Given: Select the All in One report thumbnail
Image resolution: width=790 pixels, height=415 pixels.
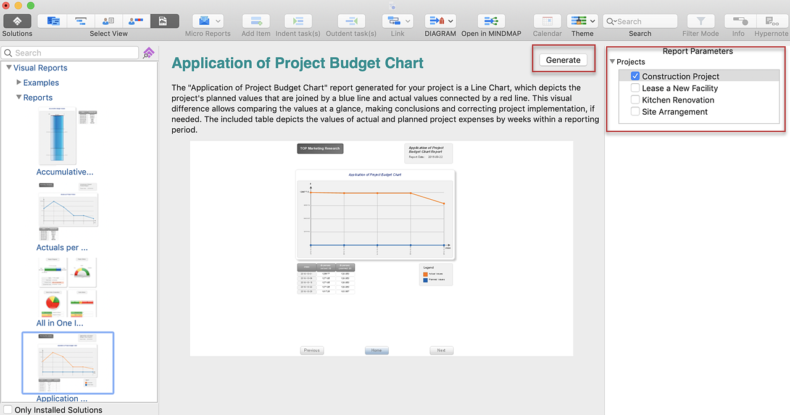Looking at the screenshot, I should click(68, 287).
